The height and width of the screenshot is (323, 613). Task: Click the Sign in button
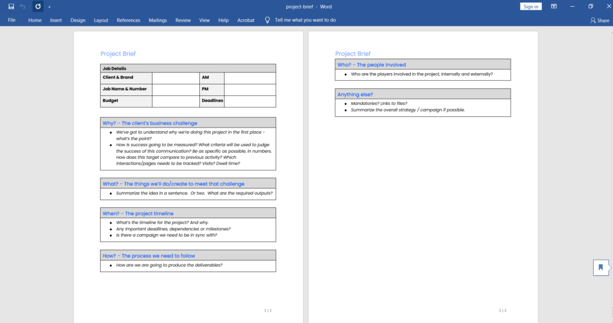530,6
